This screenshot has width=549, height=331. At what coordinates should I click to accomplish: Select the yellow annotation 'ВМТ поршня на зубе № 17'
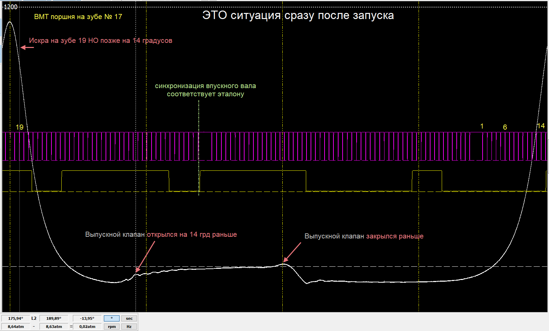(78, 17)
